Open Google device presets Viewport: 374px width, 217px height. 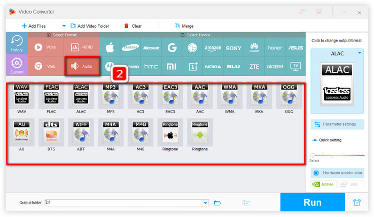pos(172,47)
